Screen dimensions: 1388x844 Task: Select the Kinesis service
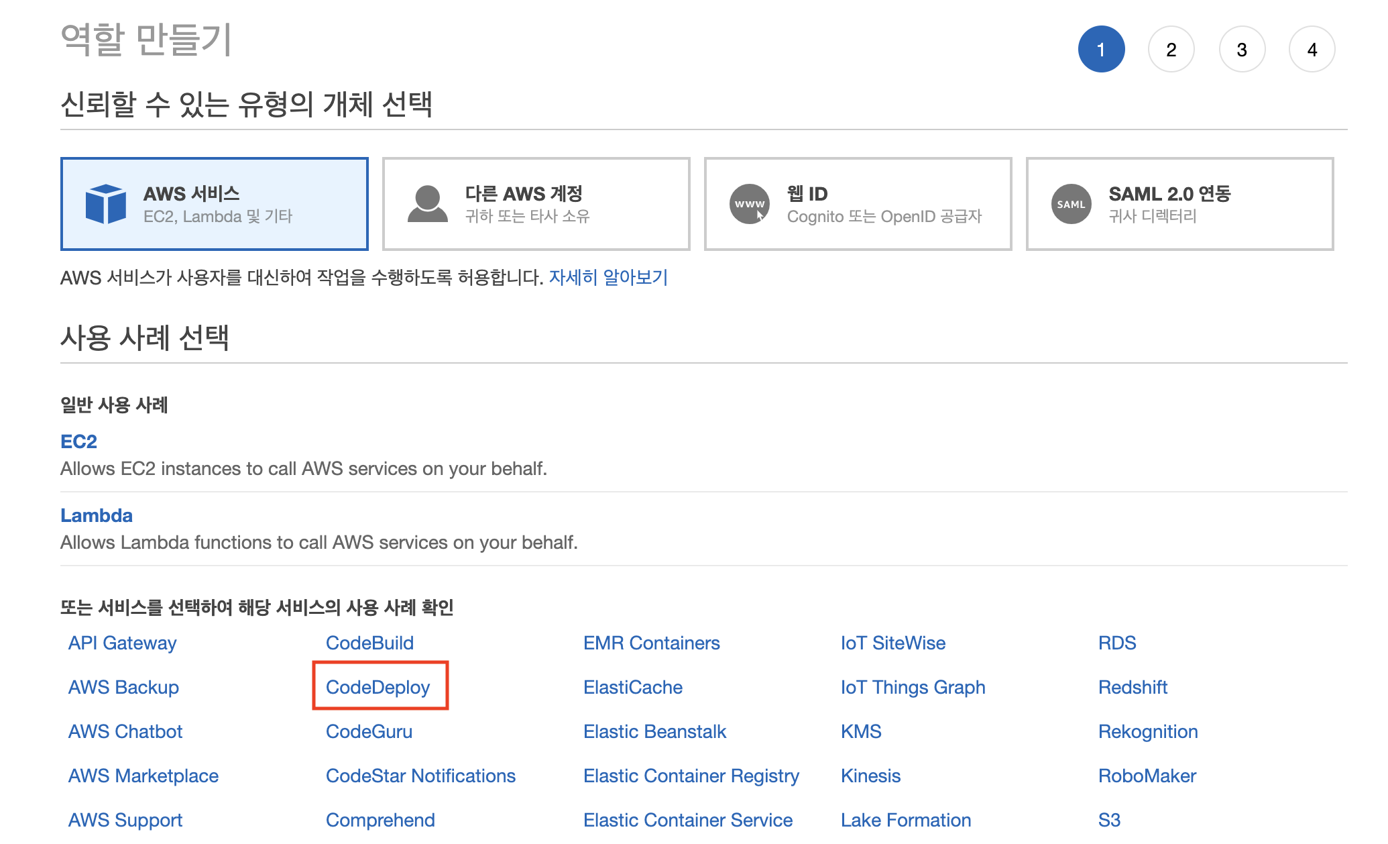pyautogui.click(x=870, y=776)
